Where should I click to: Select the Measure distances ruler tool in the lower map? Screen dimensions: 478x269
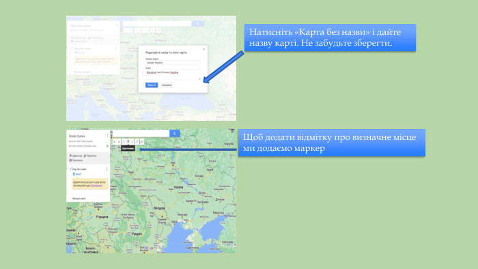(142, 141)
